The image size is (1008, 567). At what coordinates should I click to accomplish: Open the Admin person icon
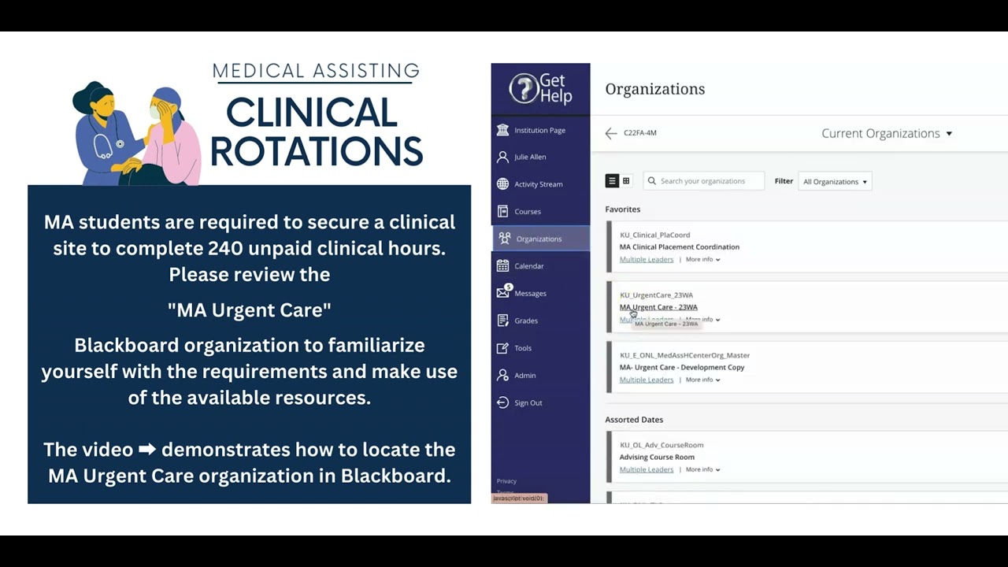tap(502, 376)
